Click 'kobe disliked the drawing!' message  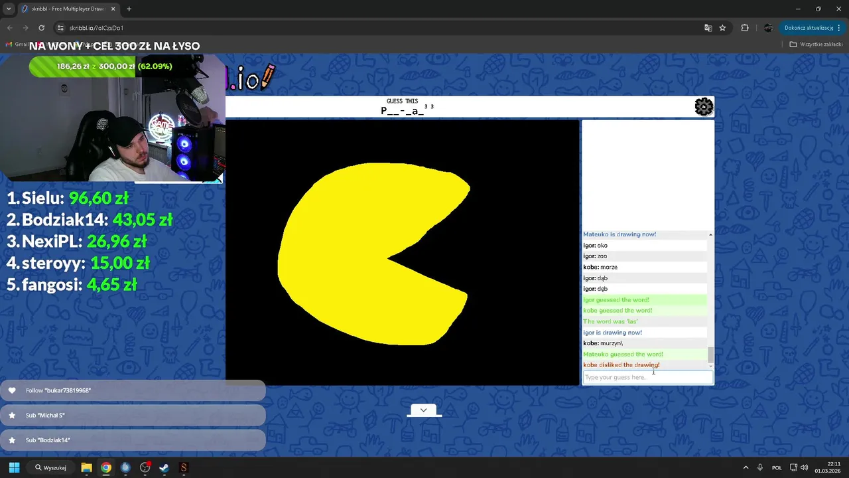(621, 365)
